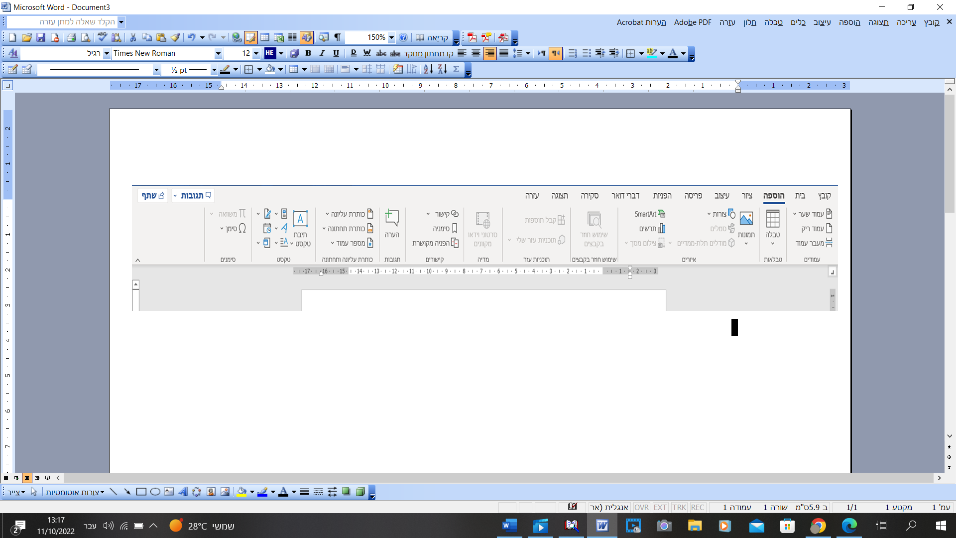
Task: Insert WordArt from the drawing toolbar
Action: coord(183,492)
